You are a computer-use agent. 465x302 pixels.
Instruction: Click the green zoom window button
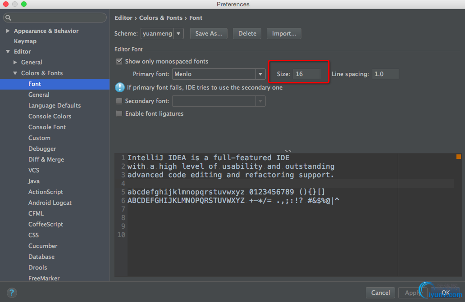pos(24,4)
